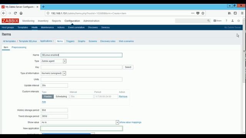Screen dimensions: 246x138
Task: Sign out with power icon
Action: [x=238, y=21]
